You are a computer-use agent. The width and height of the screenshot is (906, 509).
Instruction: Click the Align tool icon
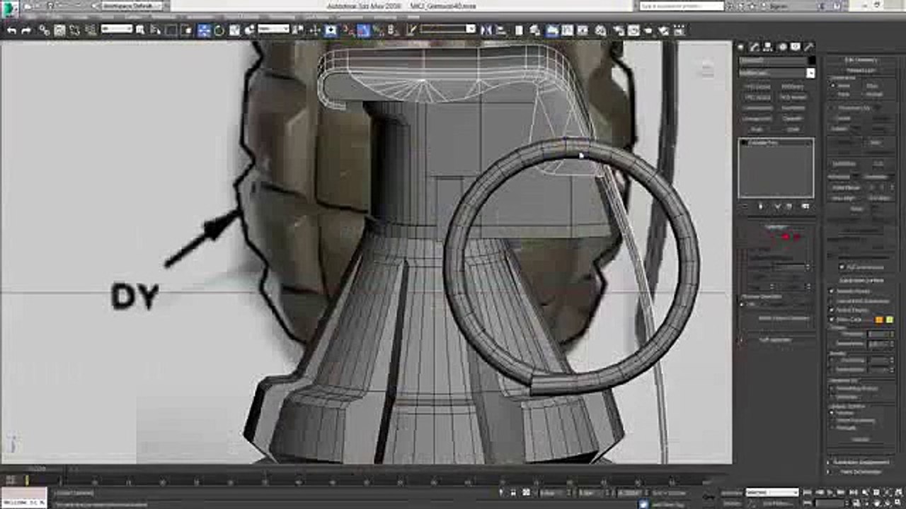pyautogui.click(x=502, y=30)
